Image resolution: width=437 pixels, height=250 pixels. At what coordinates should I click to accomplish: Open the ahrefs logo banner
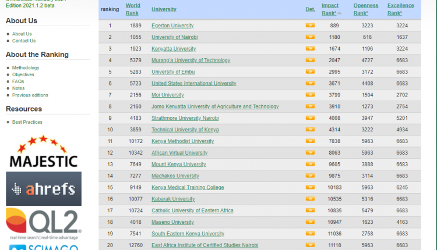tap(43, 189)
